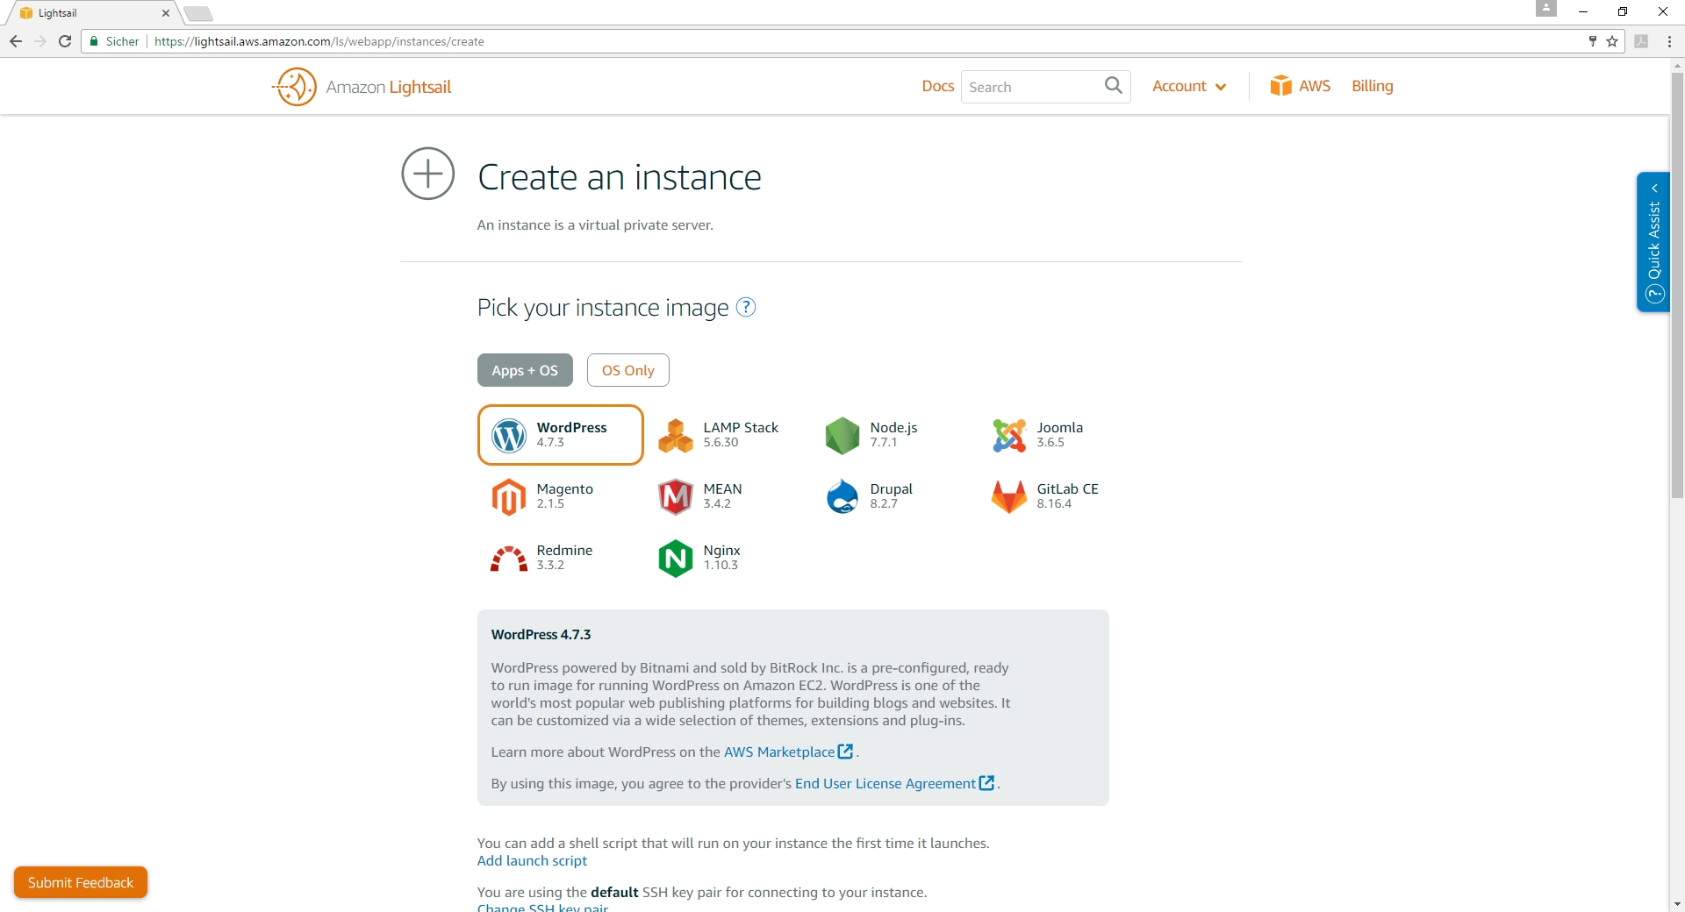Image resolution: width=1685 pixels, height=912 pixels.
Task: Open the AWS Marketplace link
Action: (779, 752)
